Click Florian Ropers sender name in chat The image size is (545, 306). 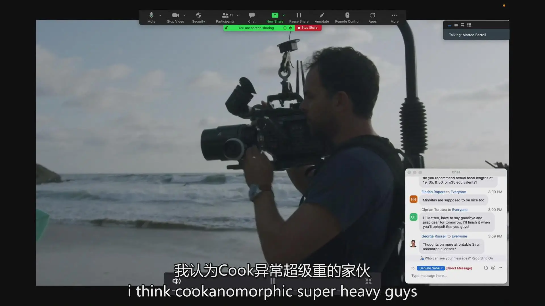click(x=433, y=192)
